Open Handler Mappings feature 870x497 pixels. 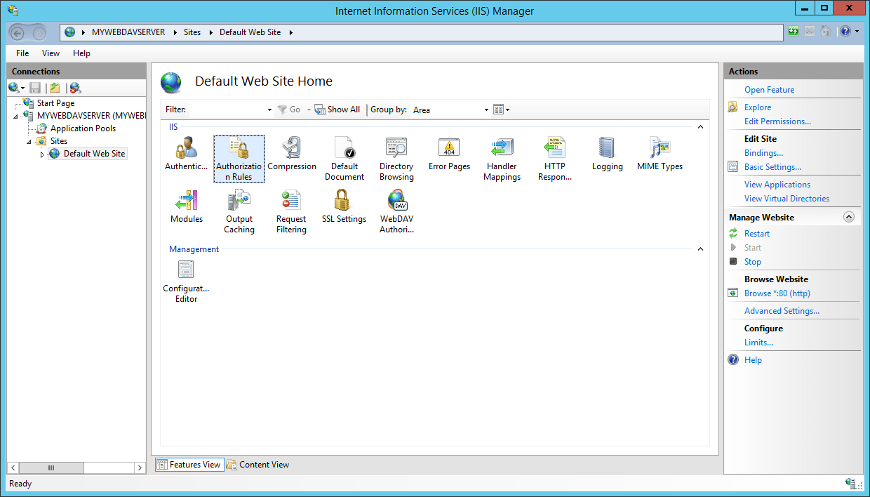(502, 159)
